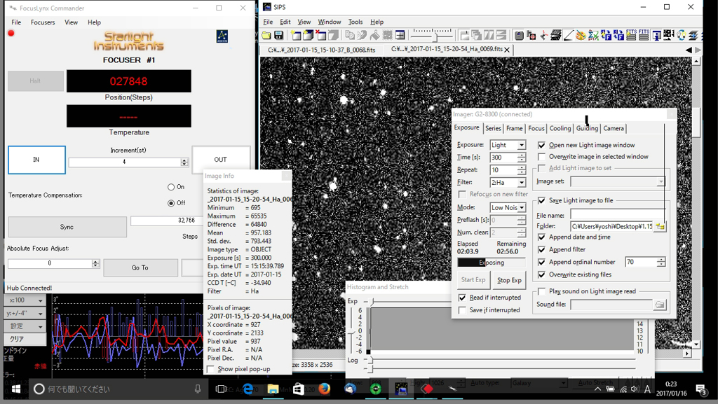This screenshot has width=718, height=404.
Task: Click the Repeat count spinner arrows
Action: point(522,169)
